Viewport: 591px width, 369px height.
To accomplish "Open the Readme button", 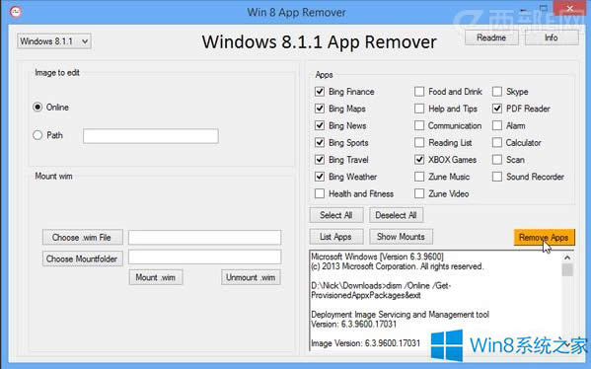I will 491,37.
